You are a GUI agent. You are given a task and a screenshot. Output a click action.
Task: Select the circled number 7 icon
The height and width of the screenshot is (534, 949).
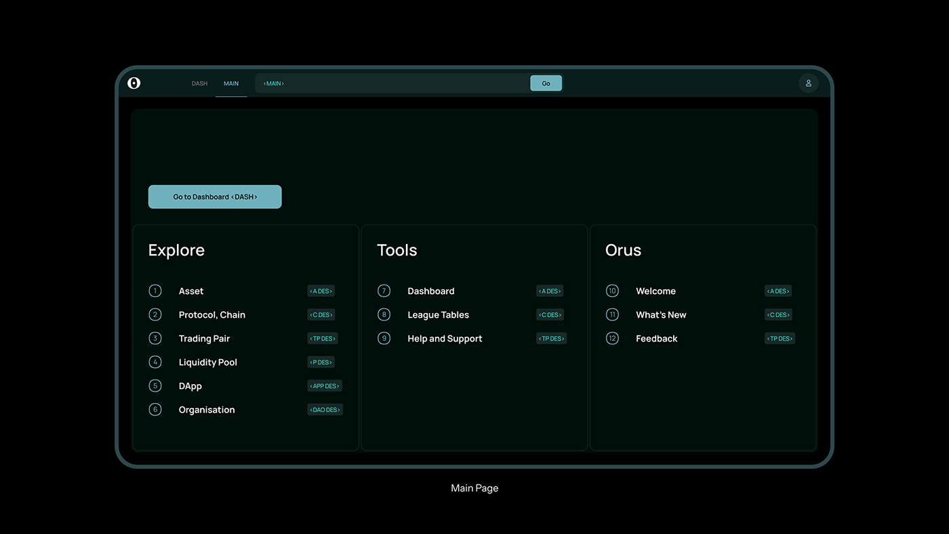tap(384, 291)
